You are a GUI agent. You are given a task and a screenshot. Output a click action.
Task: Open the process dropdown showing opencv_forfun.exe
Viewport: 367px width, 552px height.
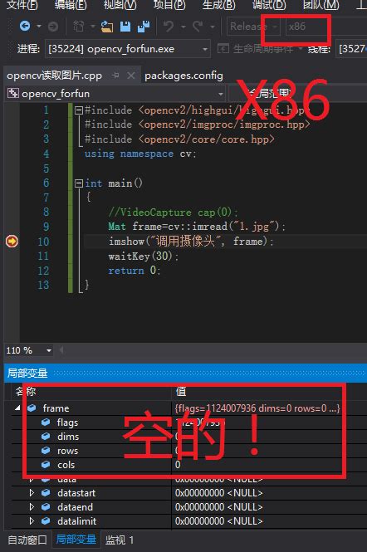(x=128, y=49)
